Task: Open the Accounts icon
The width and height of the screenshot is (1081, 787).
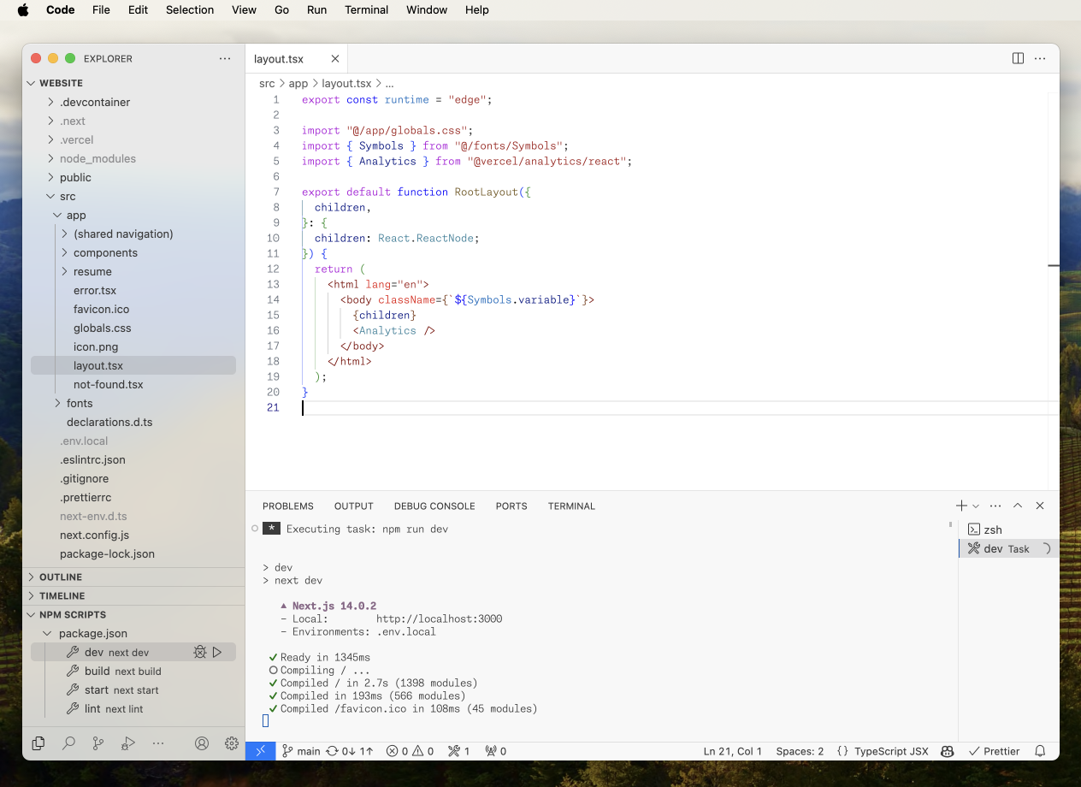Action: [202, 743]
